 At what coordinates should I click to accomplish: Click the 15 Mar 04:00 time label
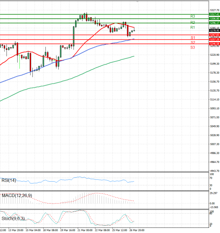point(33,230)
